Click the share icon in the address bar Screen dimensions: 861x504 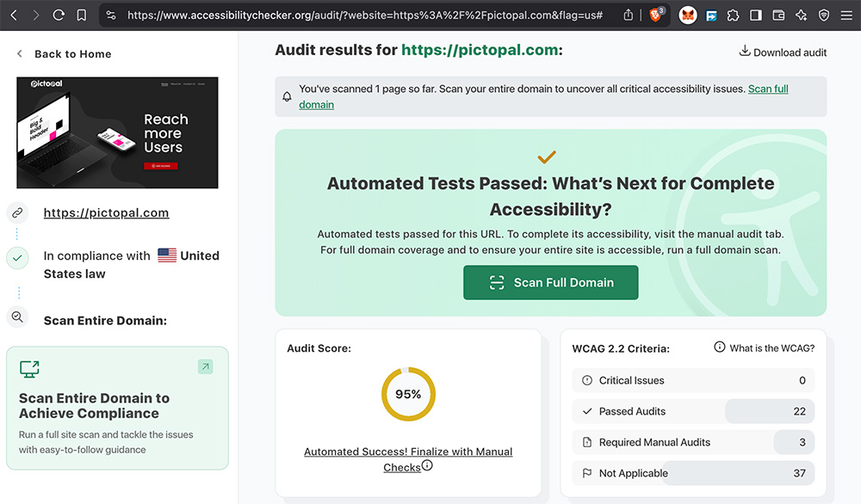pyautogui.click(x=629, y=15)
